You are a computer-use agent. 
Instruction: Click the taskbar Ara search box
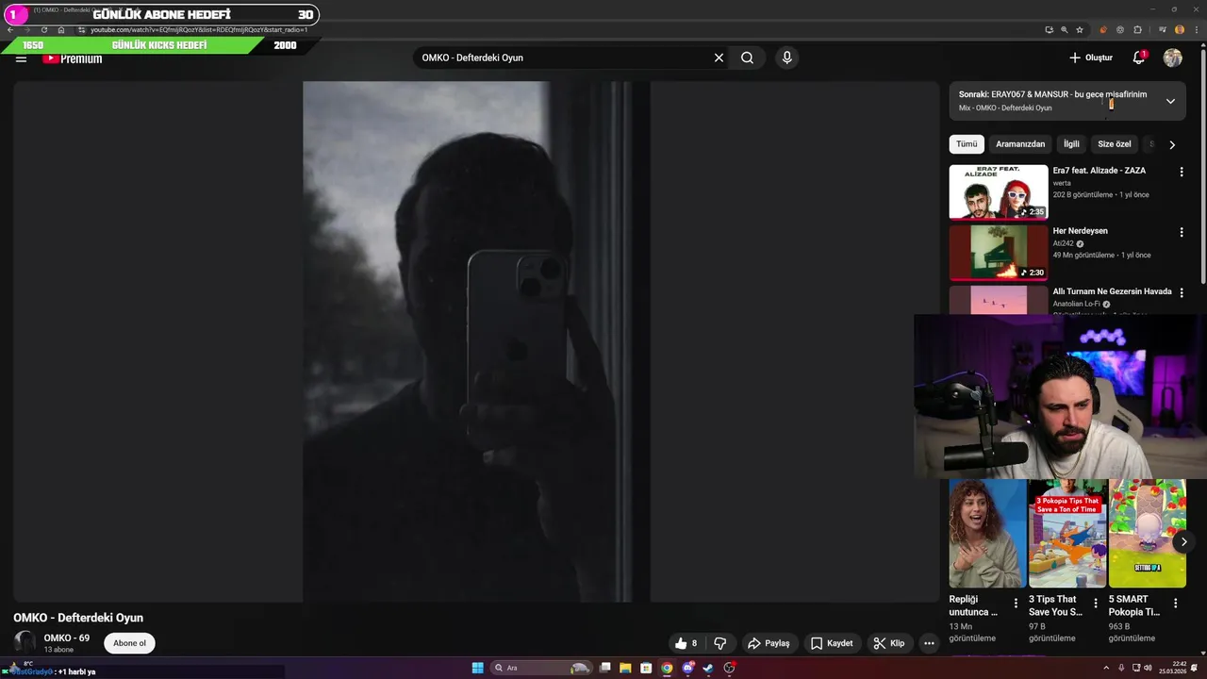pyautogui.click(x=542, y=668)
